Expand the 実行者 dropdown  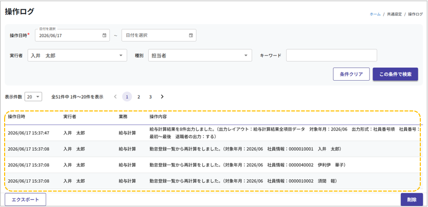tap(77, 55)
